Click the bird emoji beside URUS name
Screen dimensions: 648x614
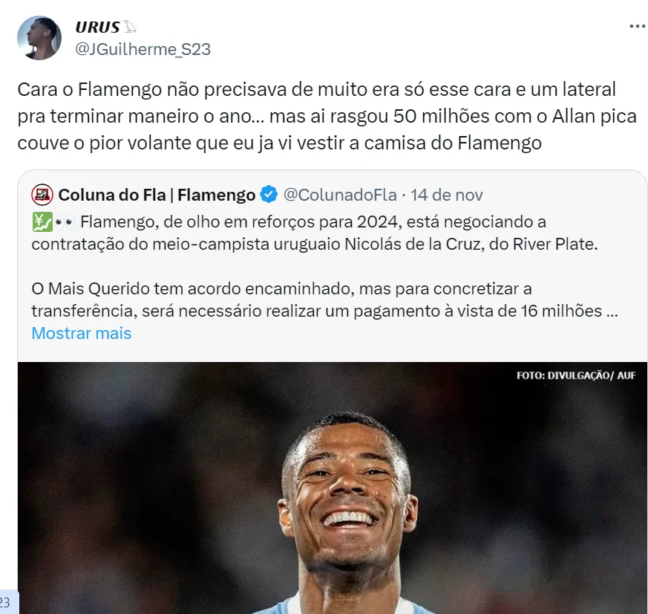click(130, 27)
